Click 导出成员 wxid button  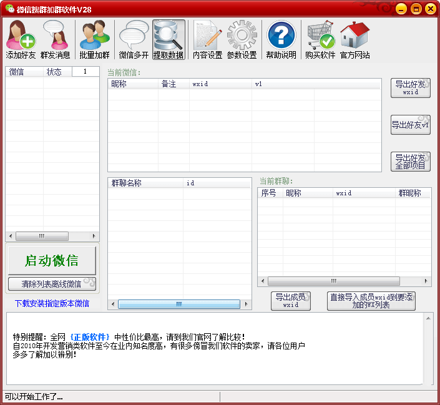pyautogui.click(x=291, y=301)
